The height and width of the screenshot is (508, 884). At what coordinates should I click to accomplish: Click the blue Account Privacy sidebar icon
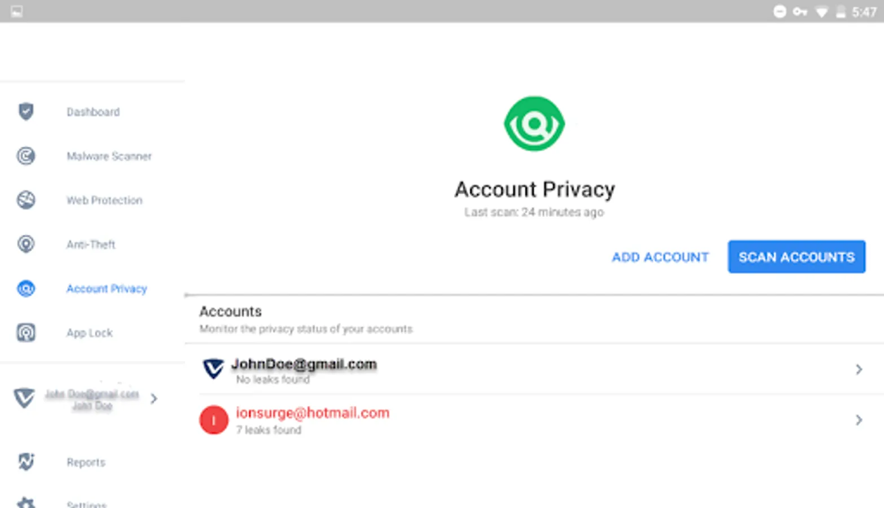coord(26,288)
